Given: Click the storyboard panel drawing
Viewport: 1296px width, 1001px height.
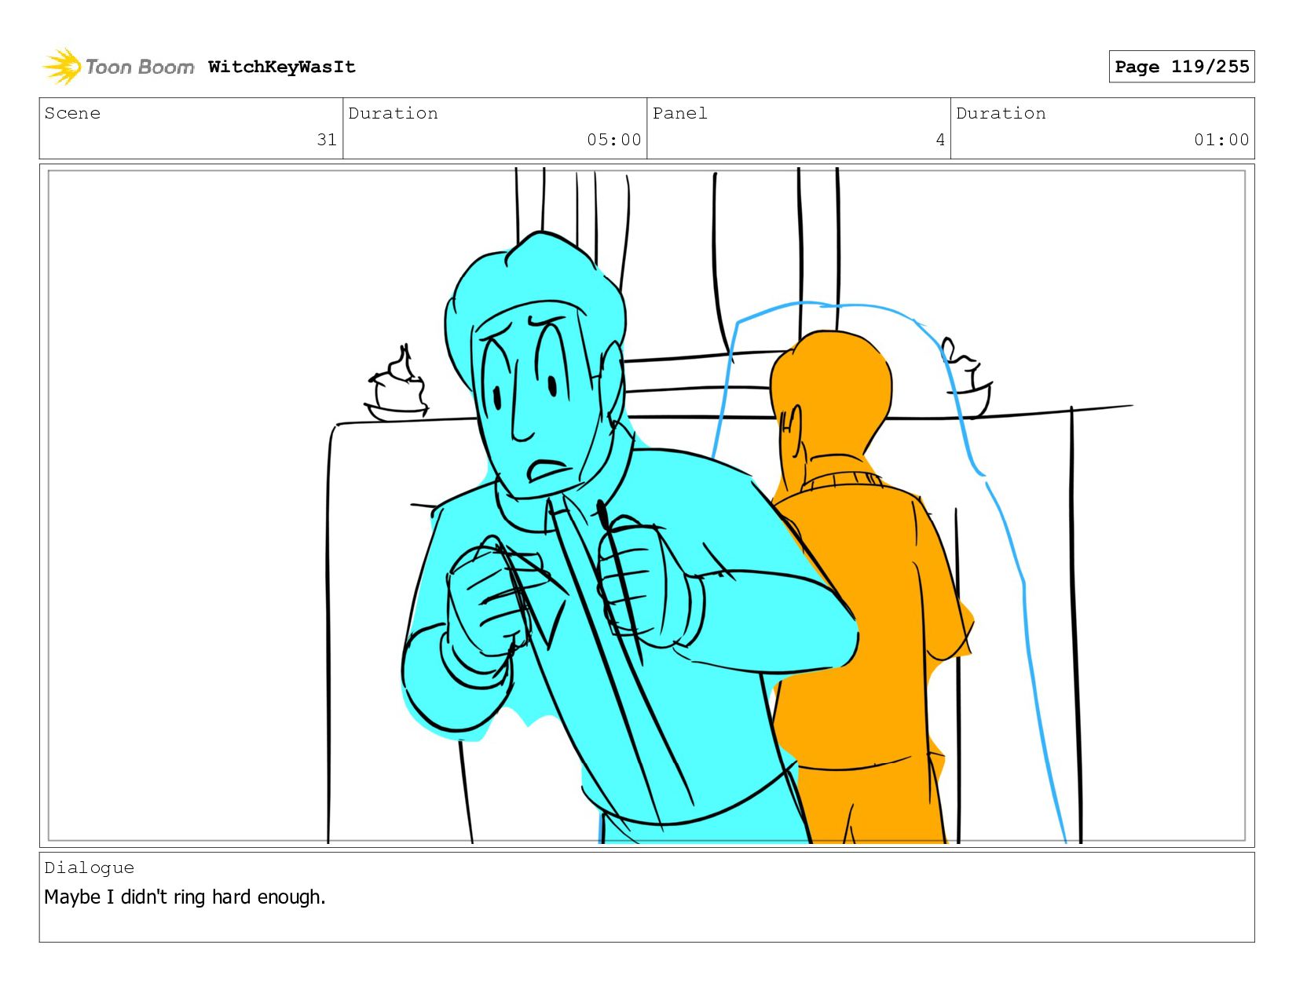Looking at the screenshot, I should [x=647, y=506].
